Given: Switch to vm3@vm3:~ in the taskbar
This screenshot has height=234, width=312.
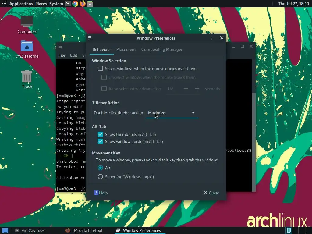Looking at the screenshot, I should pos(30,230).
